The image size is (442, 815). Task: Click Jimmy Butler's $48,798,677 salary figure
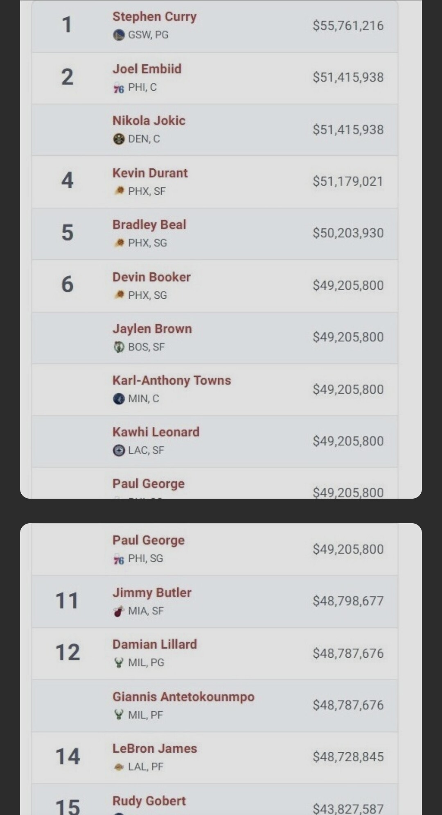click(348, 601)
